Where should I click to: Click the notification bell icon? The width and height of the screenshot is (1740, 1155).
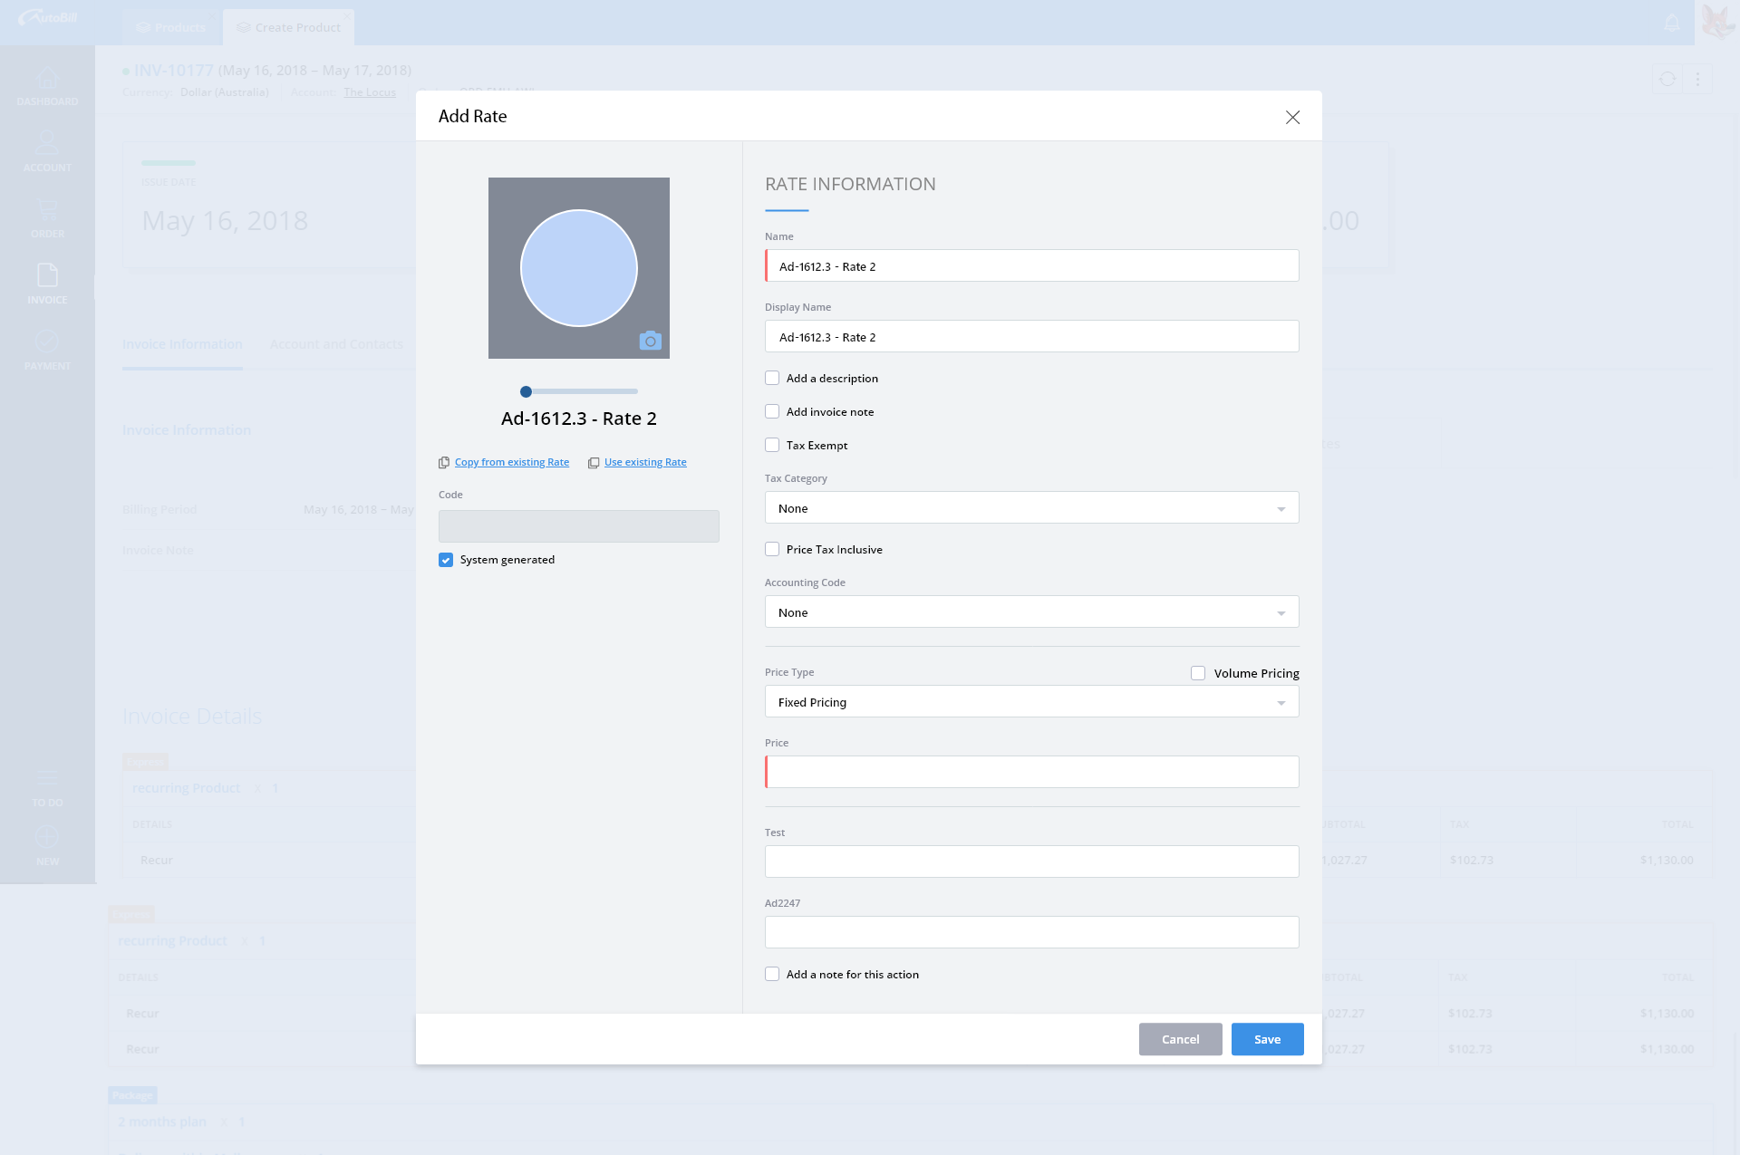coord(1672,23)
